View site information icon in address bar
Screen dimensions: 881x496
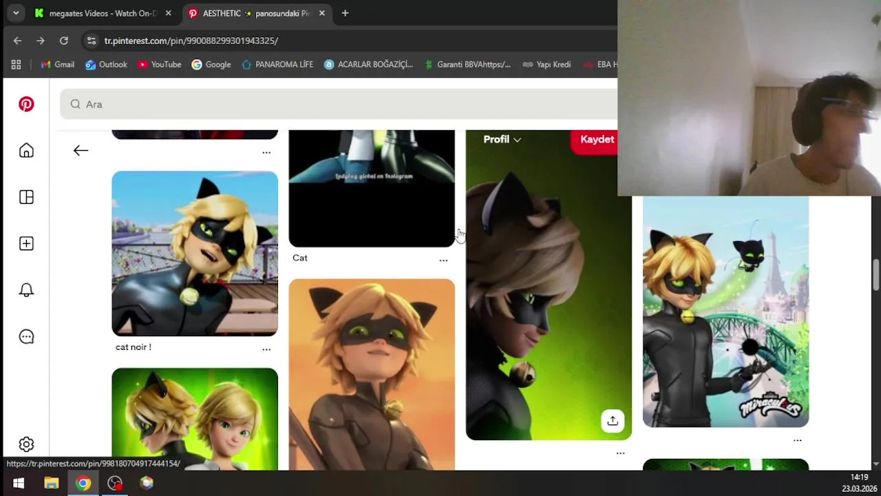(91, 41)
